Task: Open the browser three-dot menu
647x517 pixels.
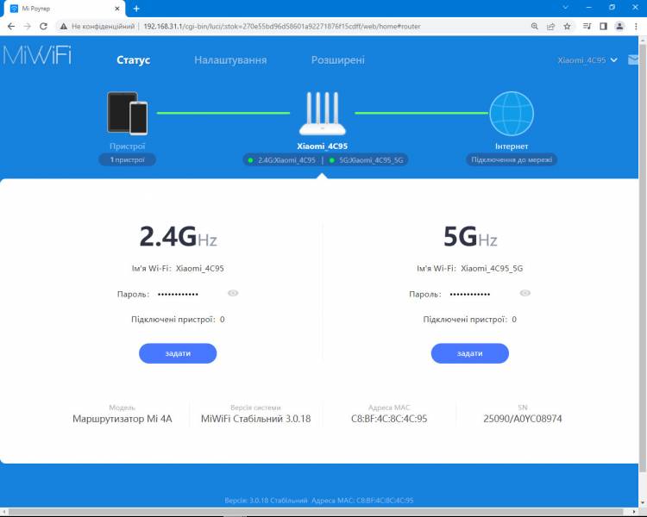Action: coord(636,27)
